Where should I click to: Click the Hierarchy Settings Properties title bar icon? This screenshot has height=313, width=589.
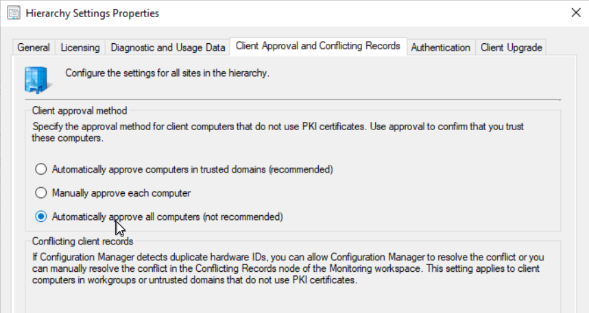click(12, 13)
